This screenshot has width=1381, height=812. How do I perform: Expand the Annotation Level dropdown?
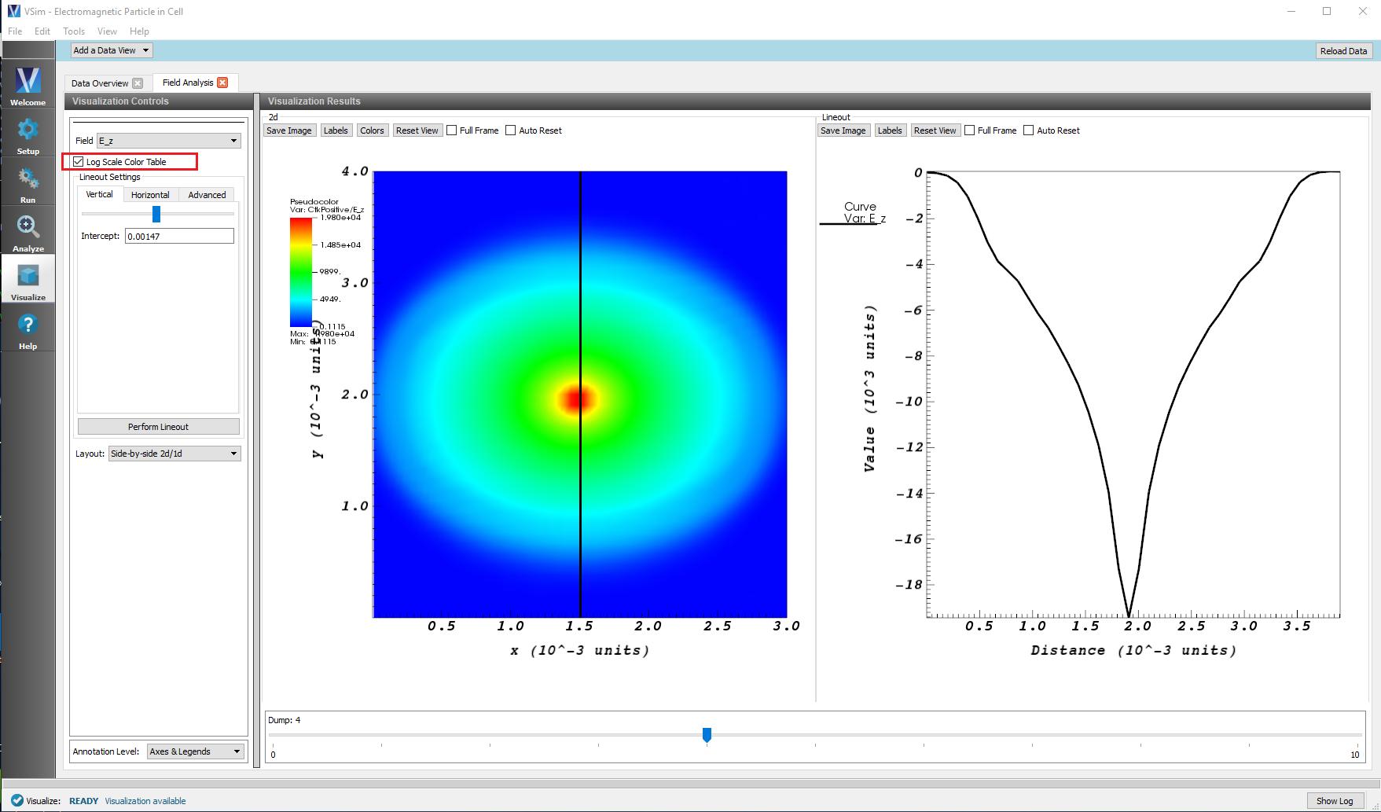195,751
